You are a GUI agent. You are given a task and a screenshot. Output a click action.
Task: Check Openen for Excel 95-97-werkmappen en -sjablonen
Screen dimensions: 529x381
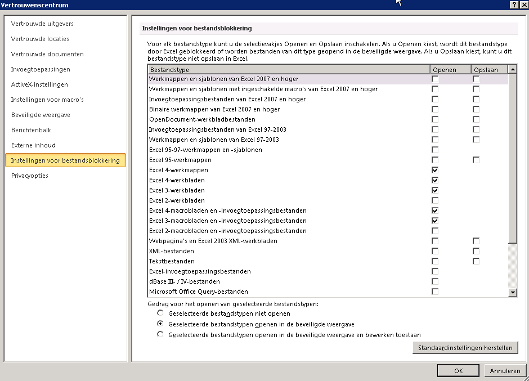(435, 150)
